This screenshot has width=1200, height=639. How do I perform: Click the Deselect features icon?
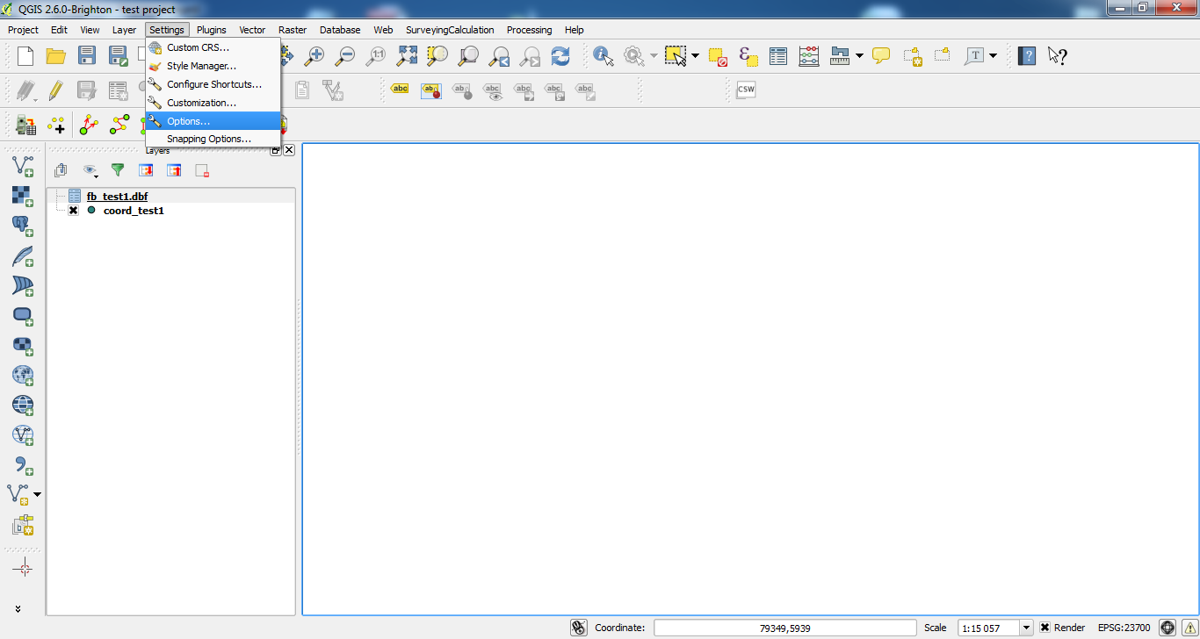click(718, 56)
